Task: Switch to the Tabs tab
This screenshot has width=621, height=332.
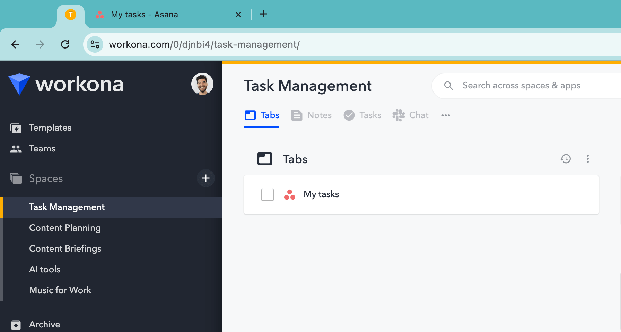Action: 262,115
